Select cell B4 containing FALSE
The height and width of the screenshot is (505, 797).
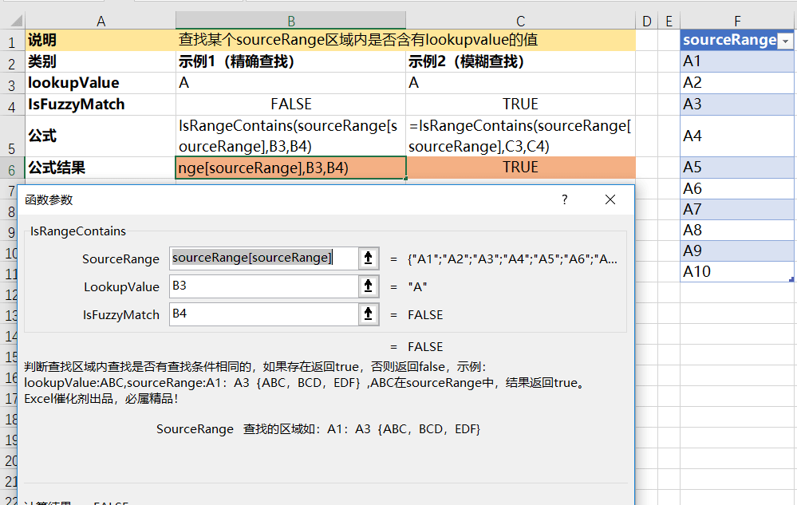(x=290, y=105)
